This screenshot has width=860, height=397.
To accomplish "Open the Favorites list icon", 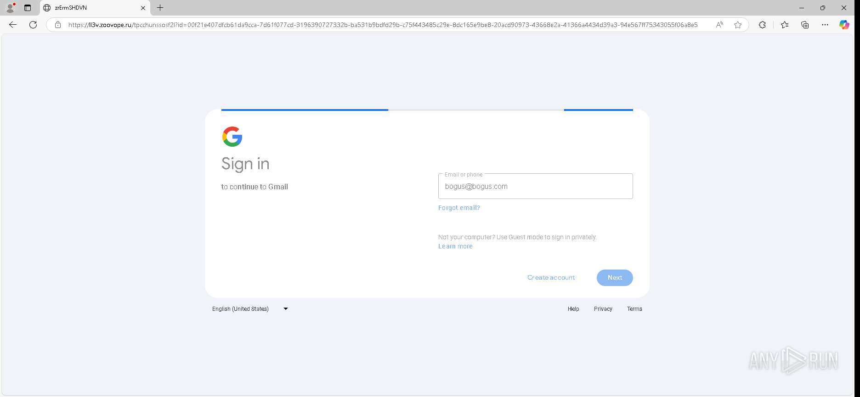I will (785, 25).
